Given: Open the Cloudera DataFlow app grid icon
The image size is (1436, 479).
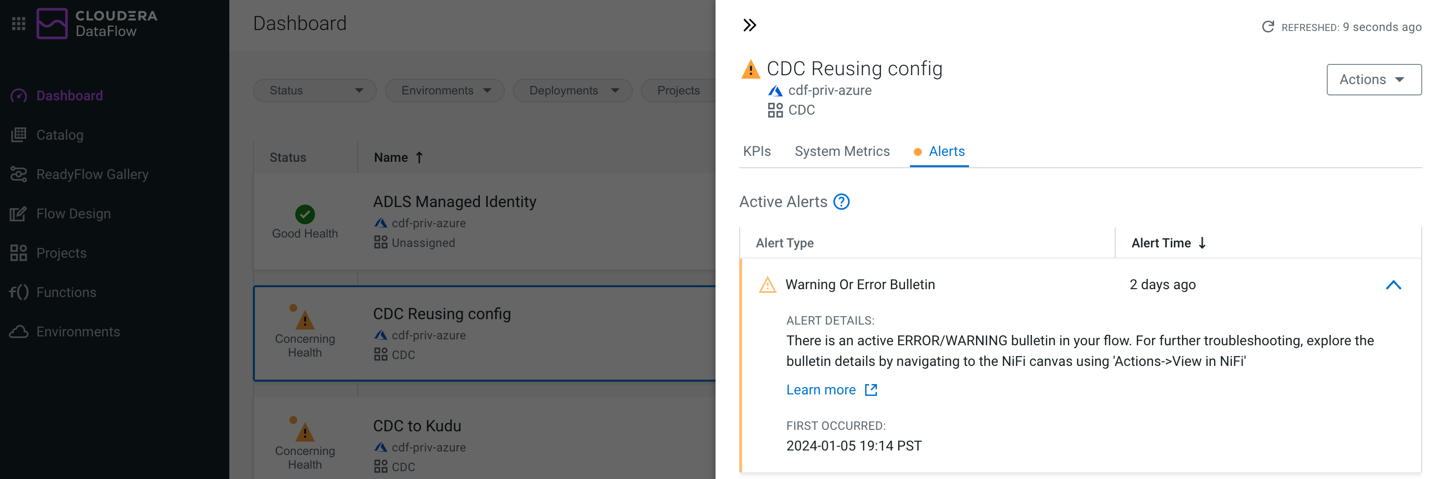Looking at the screenshot, I should click(x=18, y=23).
